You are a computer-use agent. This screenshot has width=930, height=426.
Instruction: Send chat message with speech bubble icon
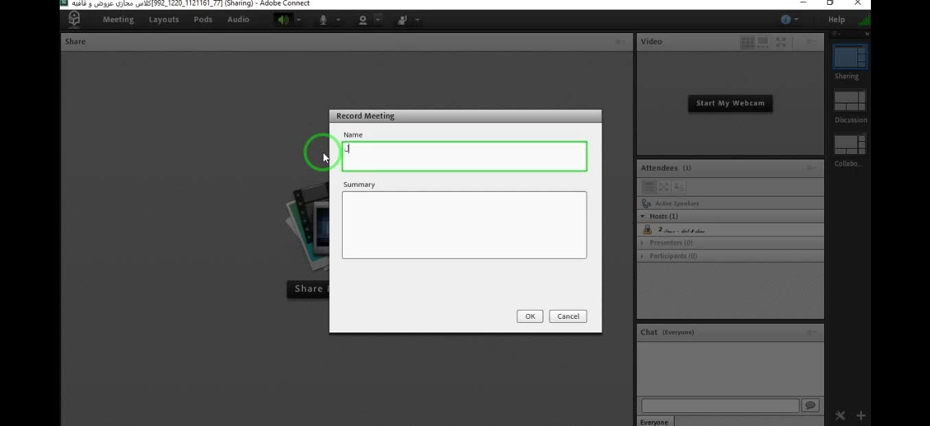pos(810,405)
